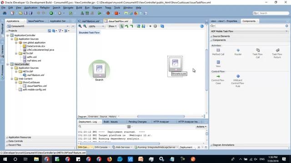Switch to the view - view1 - Properties tab
Screen dimensions: 291x163
[x=224, y=21]
